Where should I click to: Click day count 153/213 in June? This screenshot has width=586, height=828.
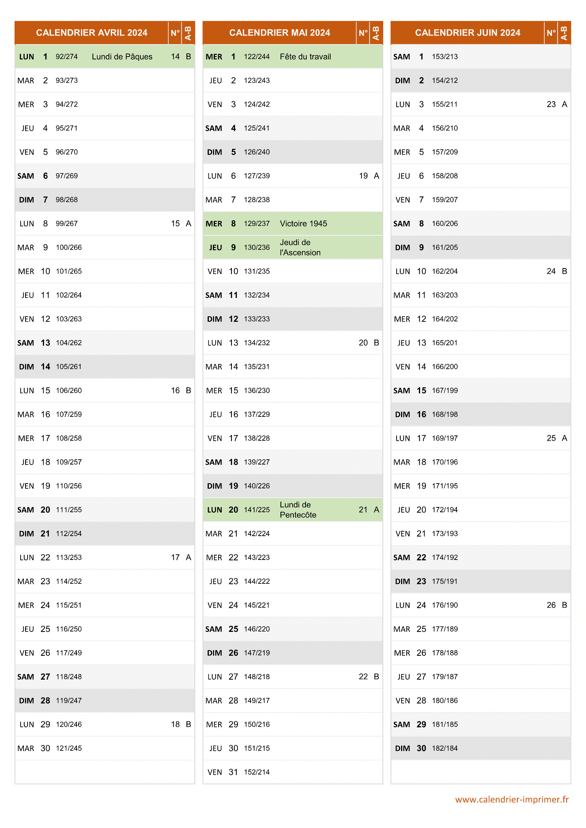[445, 57]
